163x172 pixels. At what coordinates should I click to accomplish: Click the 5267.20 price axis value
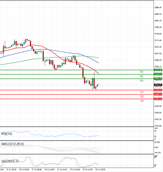(158, 119)
